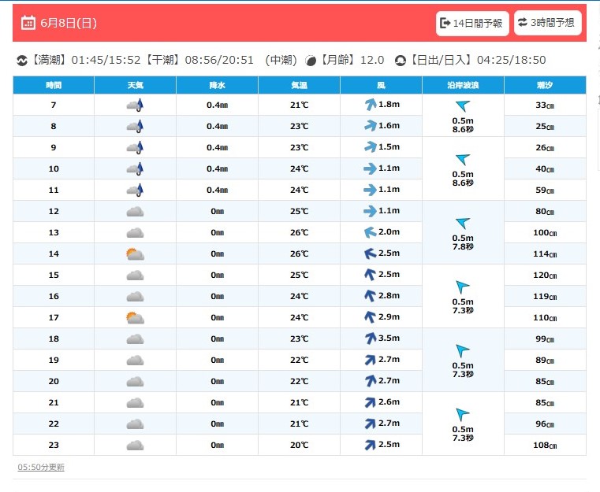Select the 0.4mm precipitation at hour 10
Viewport: 600px width, 492px height.
pos(217,168)
